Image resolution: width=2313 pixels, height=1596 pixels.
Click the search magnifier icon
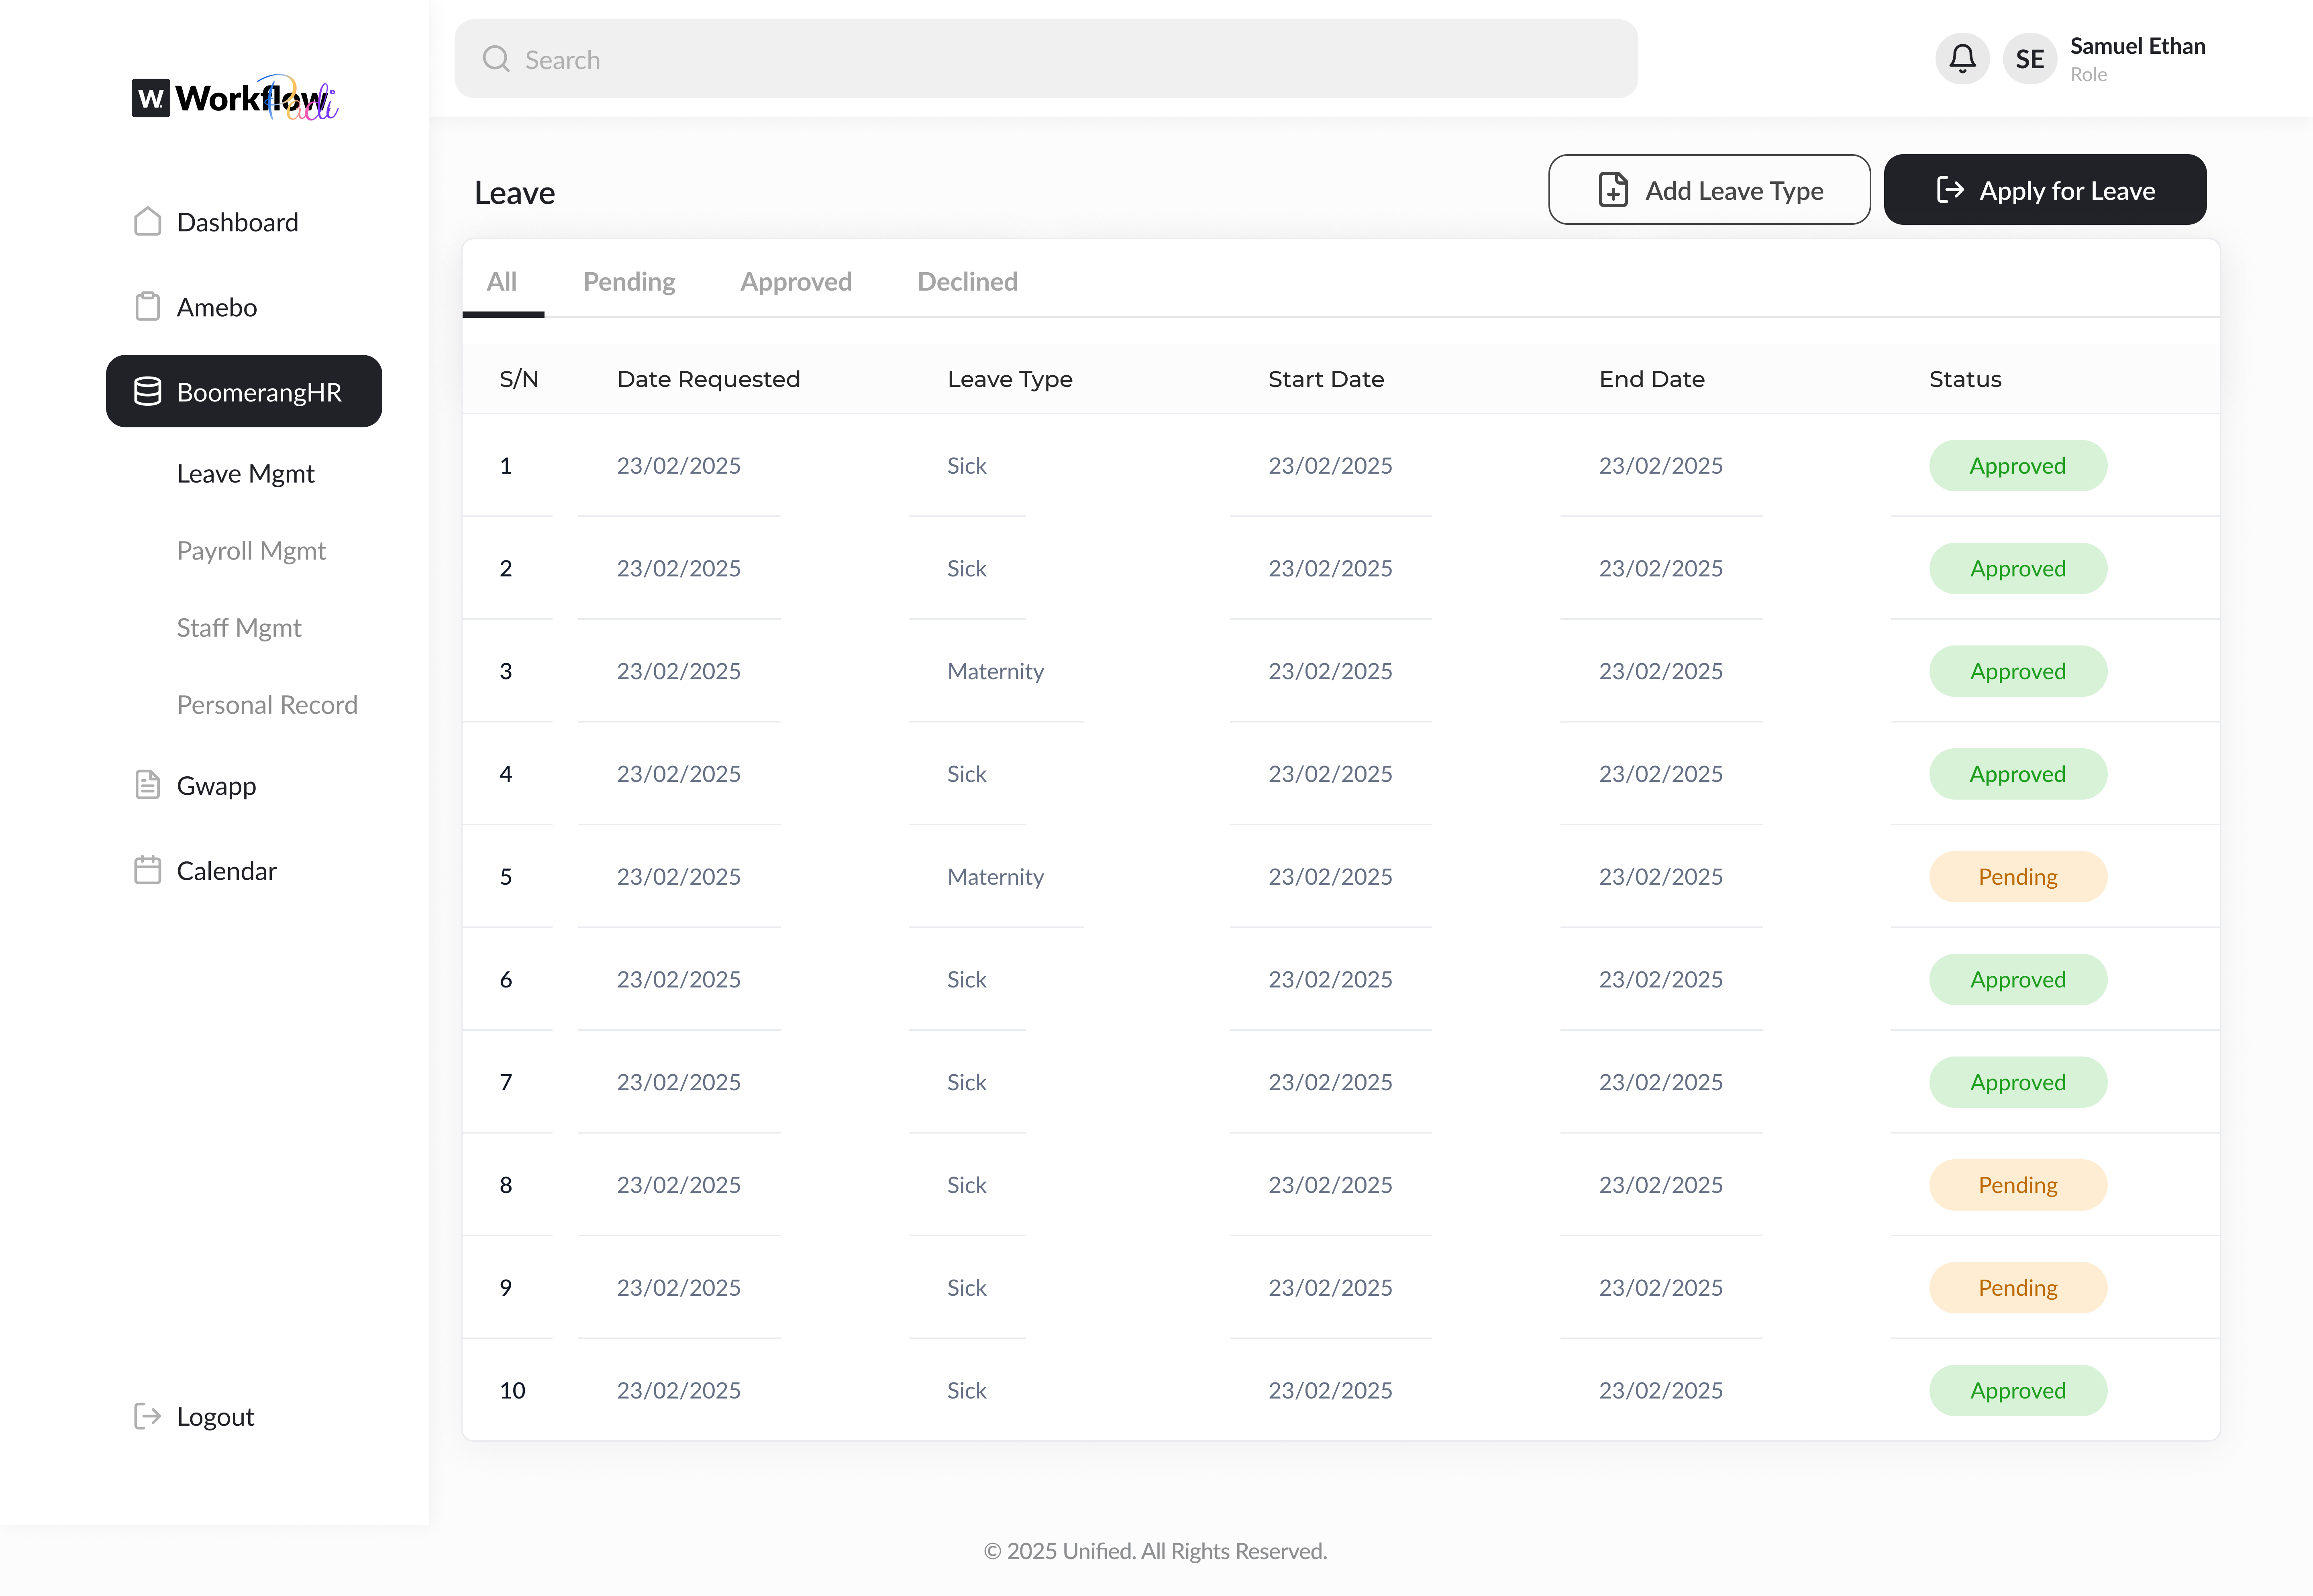496,59
